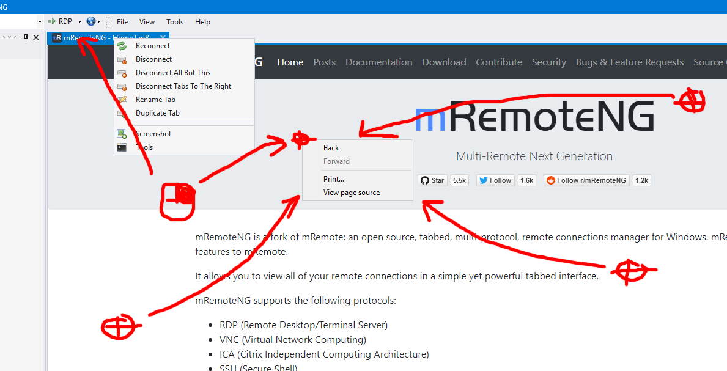Toggle the panel pin (auto-hide) icon
727x371 pixels.
pos(26,37)
